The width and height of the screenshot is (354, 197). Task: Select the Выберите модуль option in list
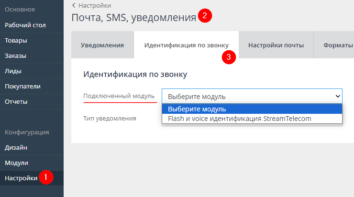[x=252, y=109]
